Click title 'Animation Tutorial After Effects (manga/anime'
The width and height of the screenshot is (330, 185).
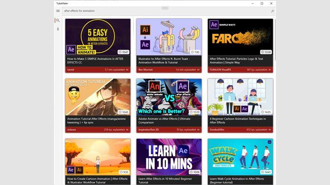click(x=96, y=120)
